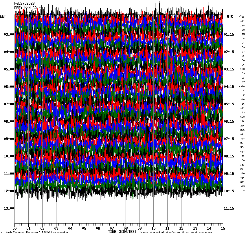
Task: Click the vertical division microvolts note
Action: click(x=37, y=232)
